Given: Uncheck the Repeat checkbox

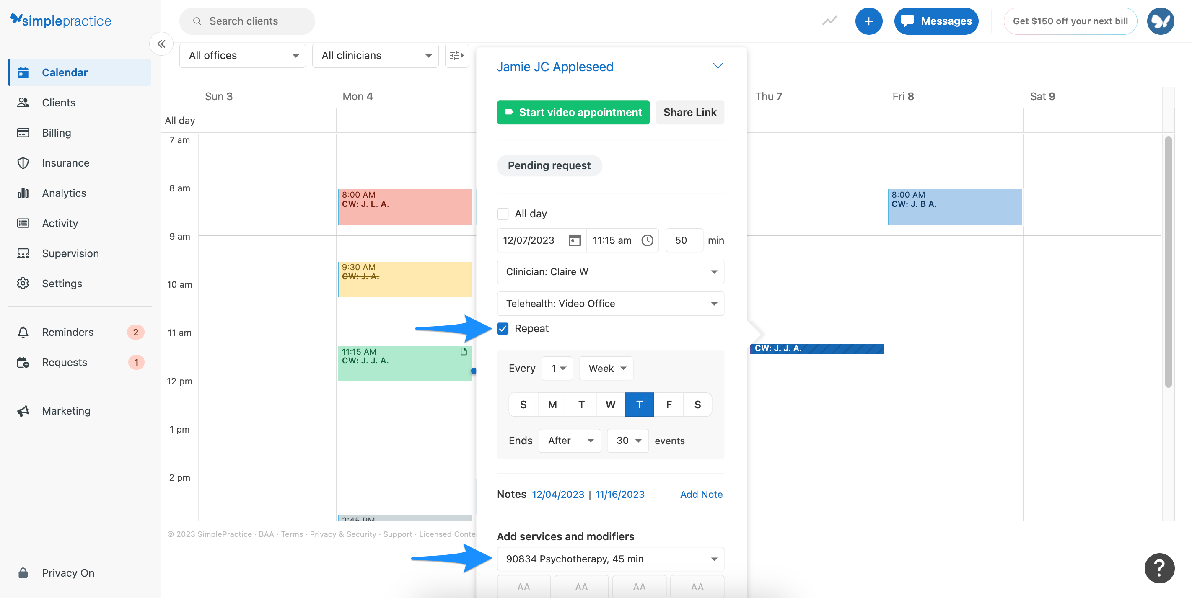Looking at the screenshot, I should point(503,328).
